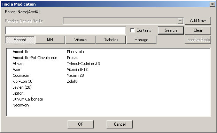Image resolution: width=217 pixels, height=133 pixels.
Task: Open the Diabetes category
Action: [x=111, y=40]
